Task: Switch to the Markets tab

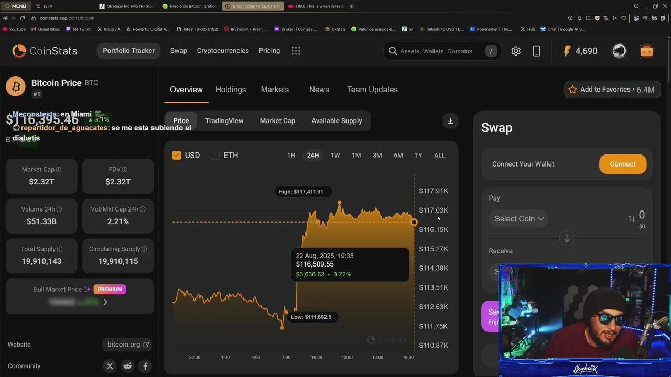Action: [x=275, y=90]
